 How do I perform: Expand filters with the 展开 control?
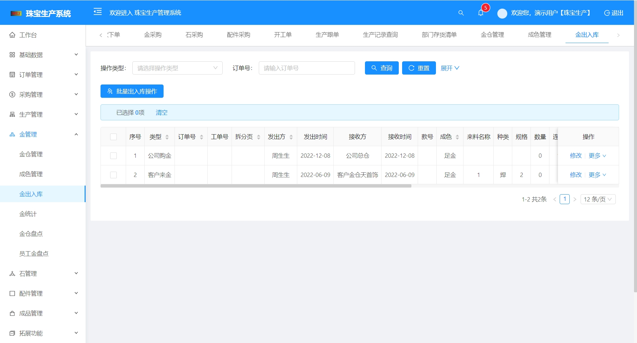pyautogui.click(x=450, y=68)
